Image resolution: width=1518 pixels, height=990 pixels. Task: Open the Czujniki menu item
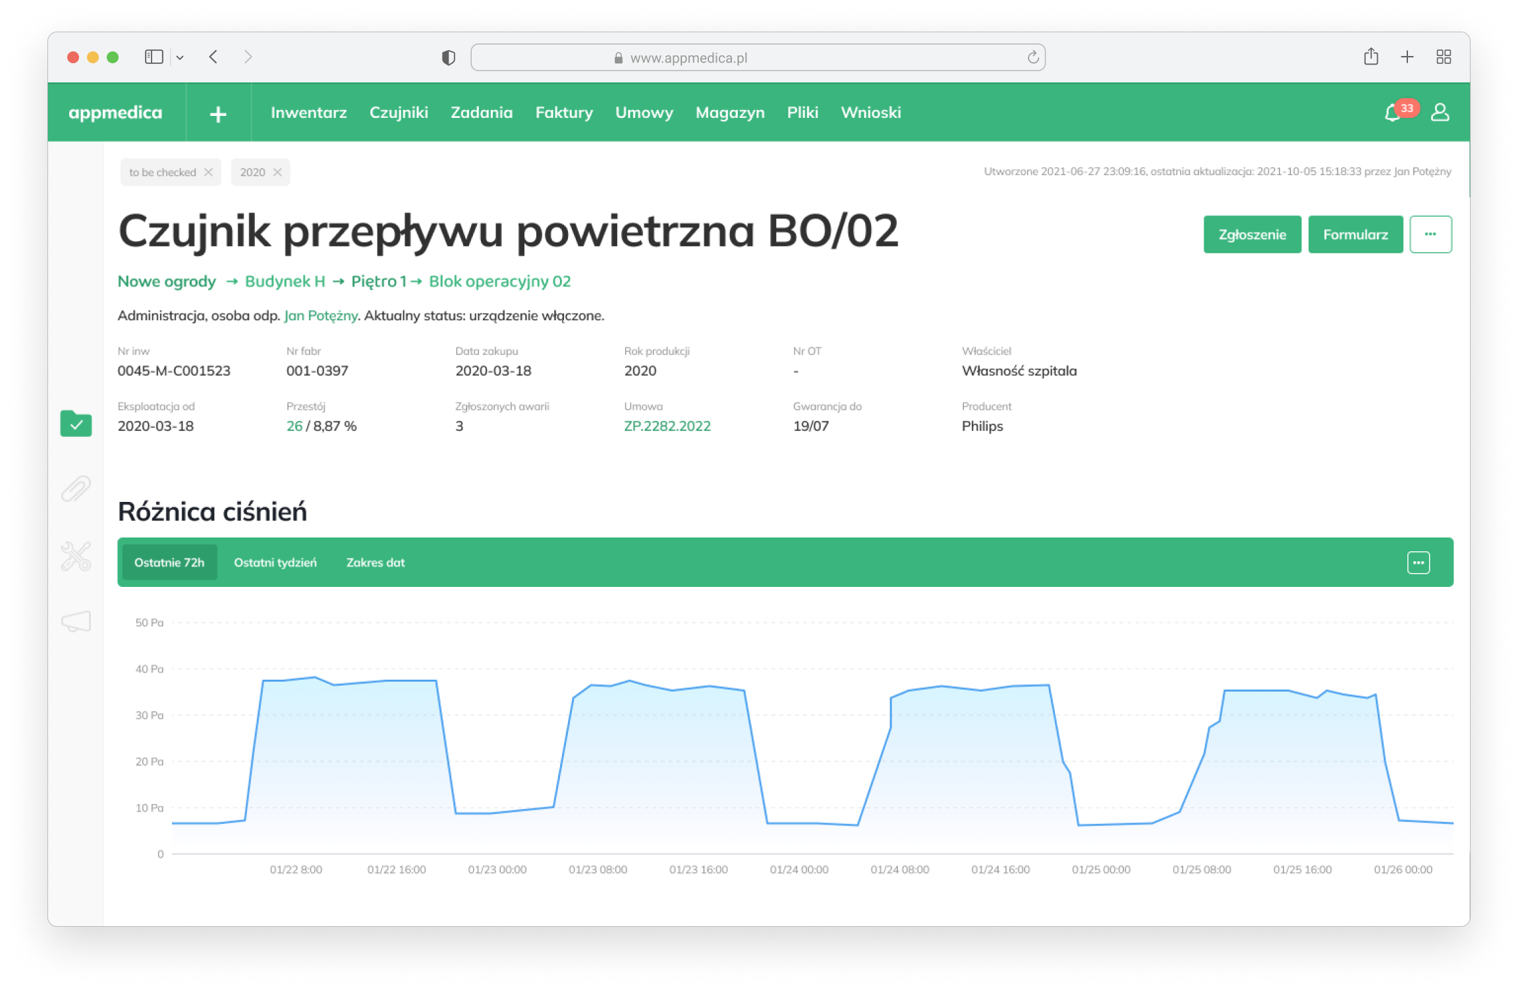(398, 113)
